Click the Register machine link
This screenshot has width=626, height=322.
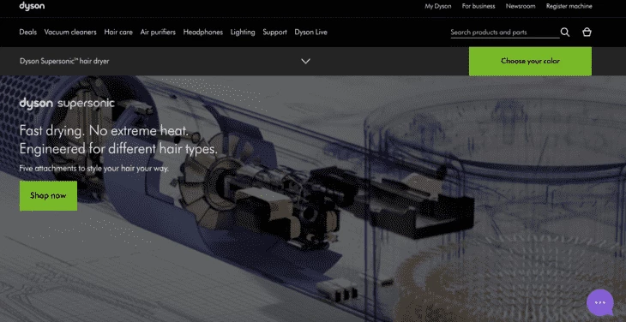pos(569,6)
